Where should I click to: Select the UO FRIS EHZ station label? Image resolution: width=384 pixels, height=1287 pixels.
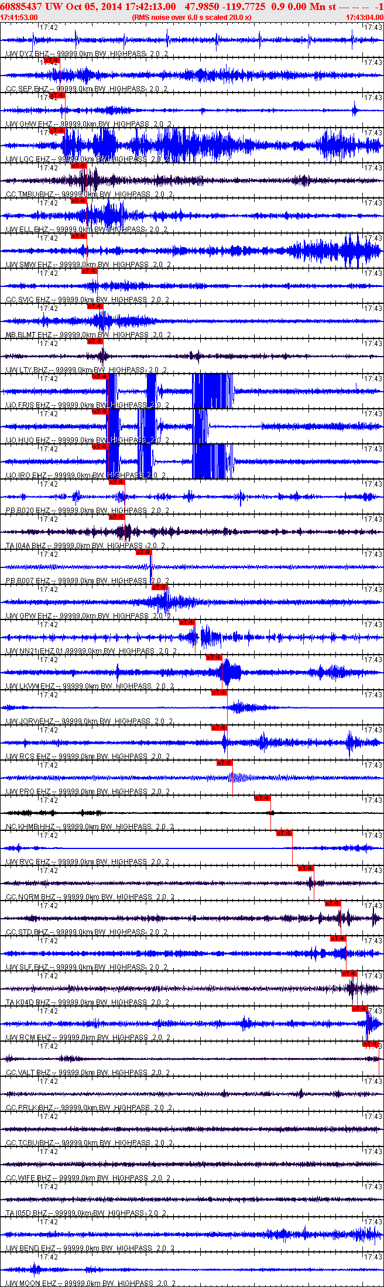(x=28, y=405)
